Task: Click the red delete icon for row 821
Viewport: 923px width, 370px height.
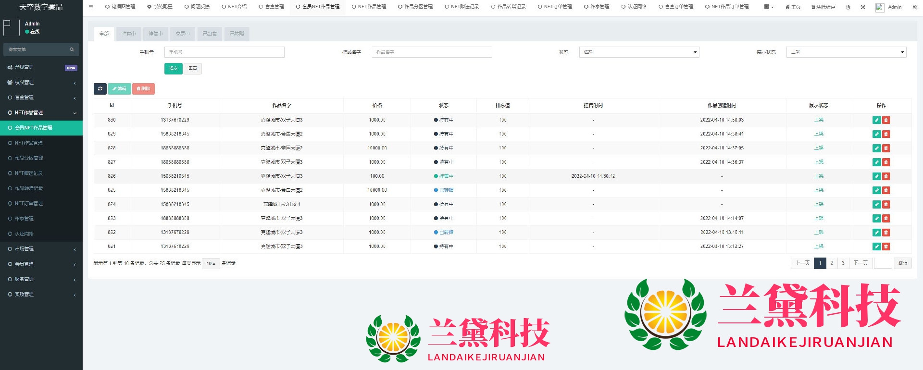Action: pyautogui.click(x=886, y=247)
